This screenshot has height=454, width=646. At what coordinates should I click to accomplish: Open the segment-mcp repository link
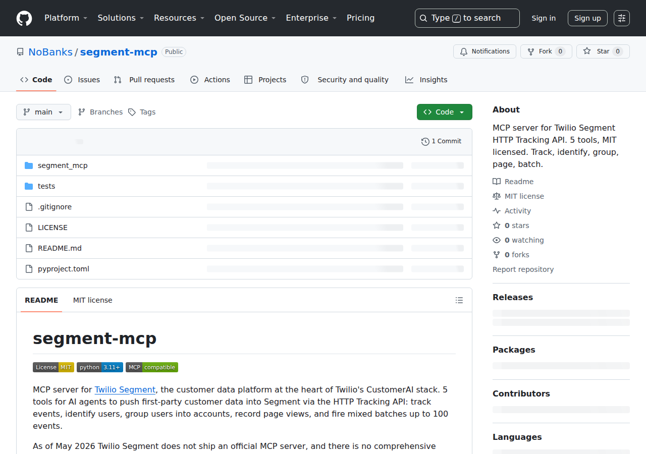[119, 52]
